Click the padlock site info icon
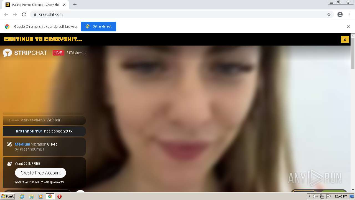 tap(35, 14)
